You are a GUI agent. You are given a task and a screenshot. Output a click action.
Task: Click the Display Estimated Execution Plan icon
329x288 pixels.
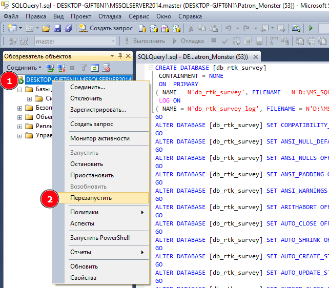(x=236, y=41)
